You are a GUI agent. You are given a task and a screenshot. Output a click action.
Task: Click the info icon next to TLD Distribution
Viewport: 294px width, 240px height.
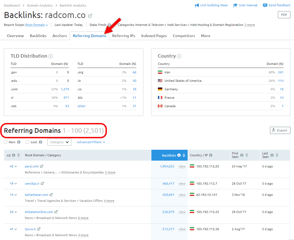50,56
